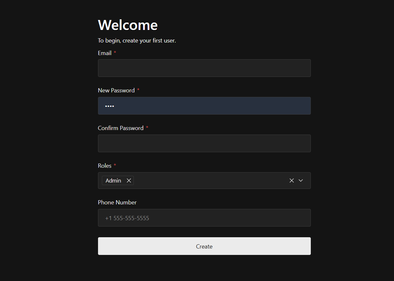The image size is (394, 281).
Task: Click the Admin tag inside Roles
Action: [x=113, y=180]
